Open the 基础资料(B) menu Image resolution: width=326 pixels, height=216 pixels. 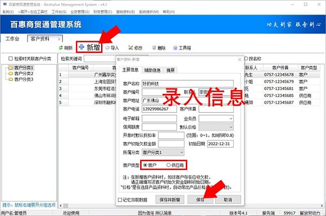[x=126, y=12]
